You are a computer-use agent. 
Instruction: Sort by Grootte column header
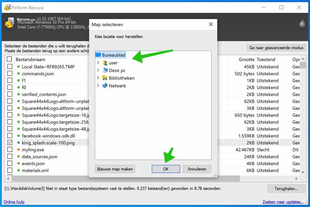[247, 59]
